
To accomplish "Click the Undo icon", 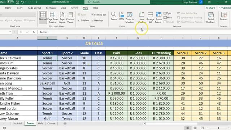I will pos(22,2).
